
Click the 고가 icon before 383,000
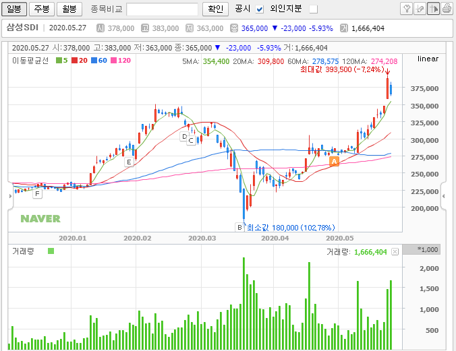click(145, 28)
